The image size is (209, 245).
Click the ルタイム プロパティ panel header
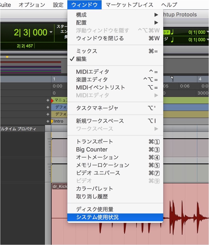click(22, 129)
